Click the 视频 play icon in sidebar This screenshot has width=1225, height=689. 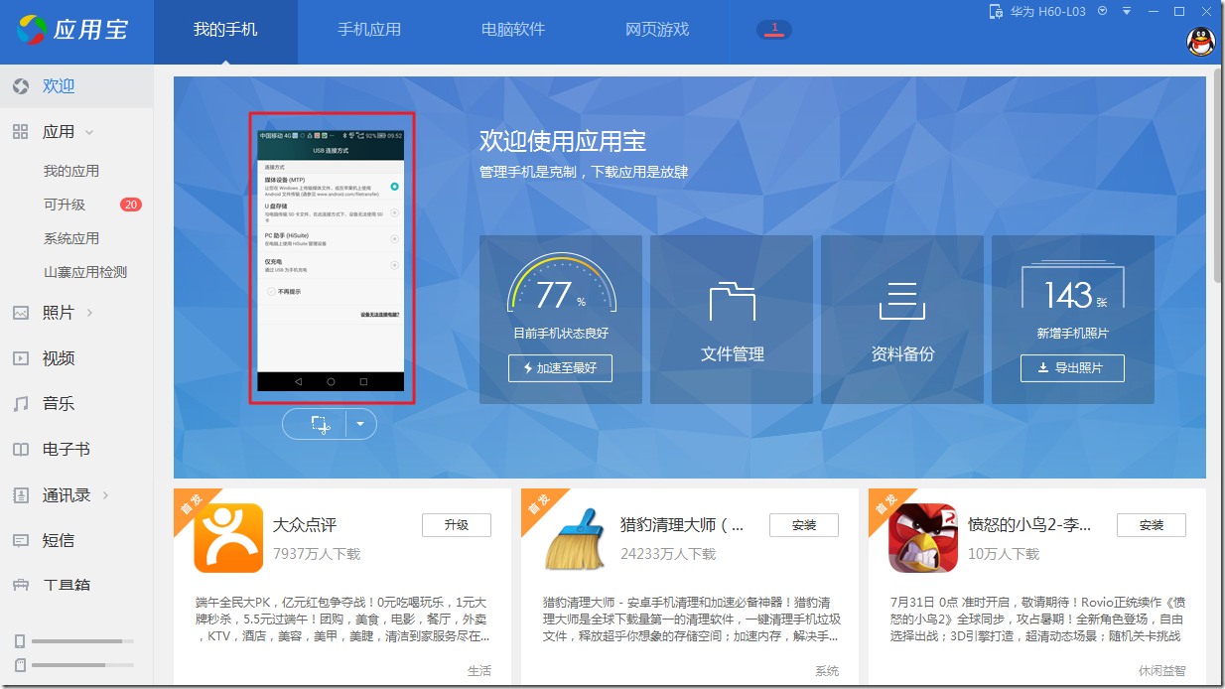[20, 358]
